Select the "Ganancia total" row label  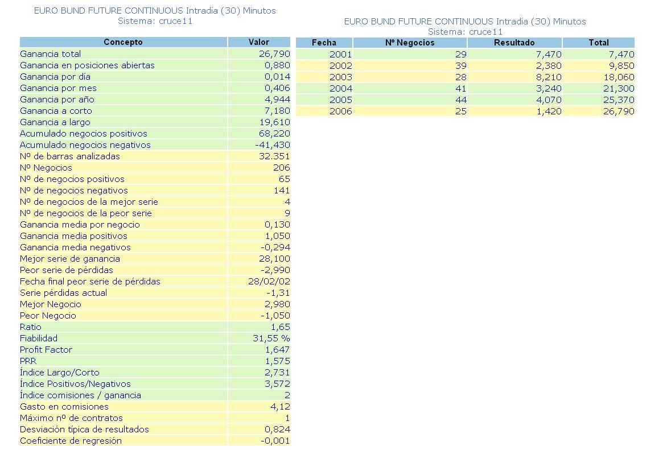tap(51, 54)
